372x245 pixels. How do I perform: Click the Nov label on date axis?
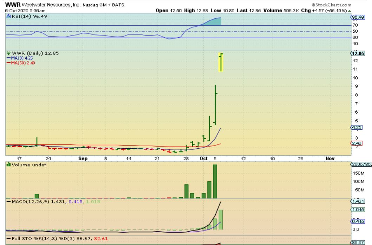point(329,159)
